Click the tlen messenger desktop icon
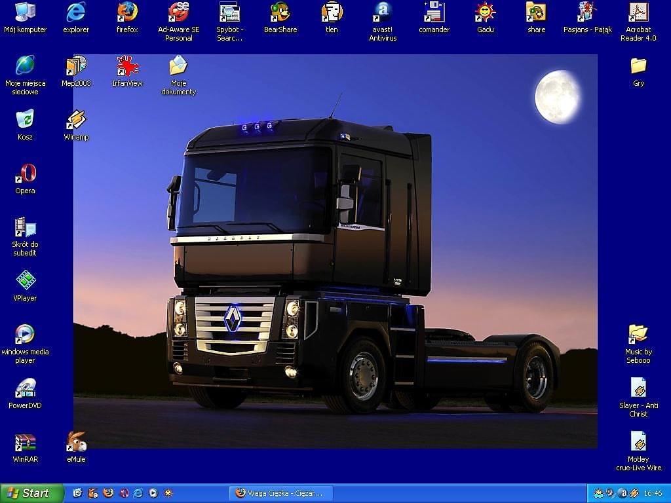The image size is (671, 503). pyautogui.click(x=332, y=18)
